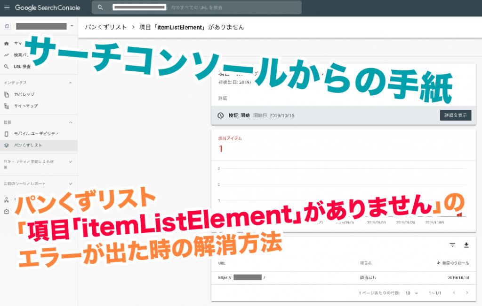Download the table with export icon
The height and width of the screenshot is (306, 482).
(466, 245)
